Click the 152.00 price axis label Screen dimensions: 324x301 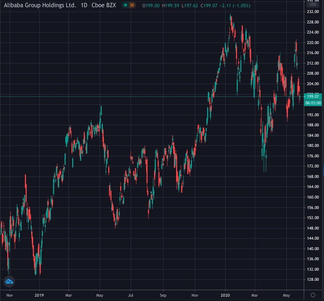[x=313, y=218]
